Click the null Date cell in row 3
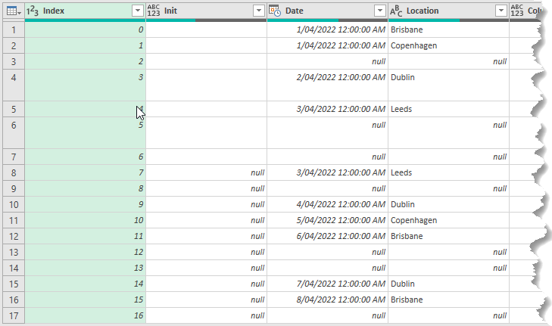 (327, 61)
